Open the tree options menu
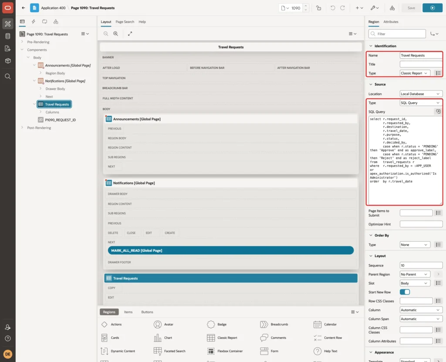 click(x=85, y=34)
